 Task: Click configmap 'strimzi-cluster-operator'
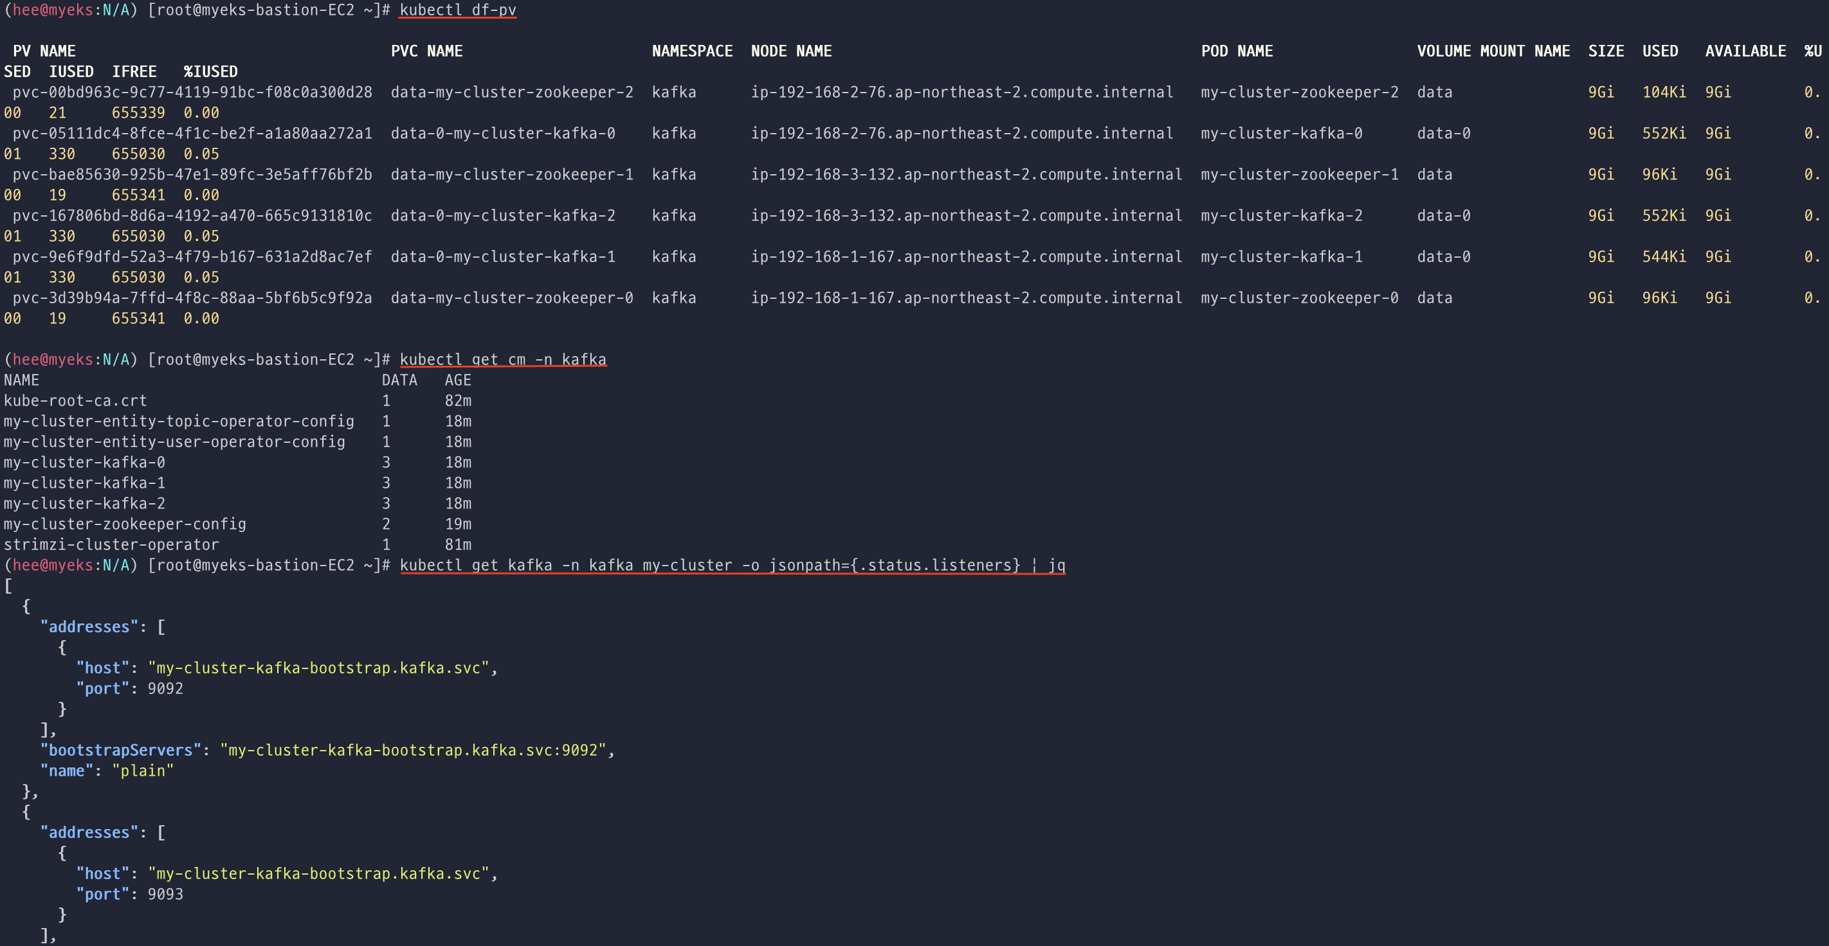point(111,544)
